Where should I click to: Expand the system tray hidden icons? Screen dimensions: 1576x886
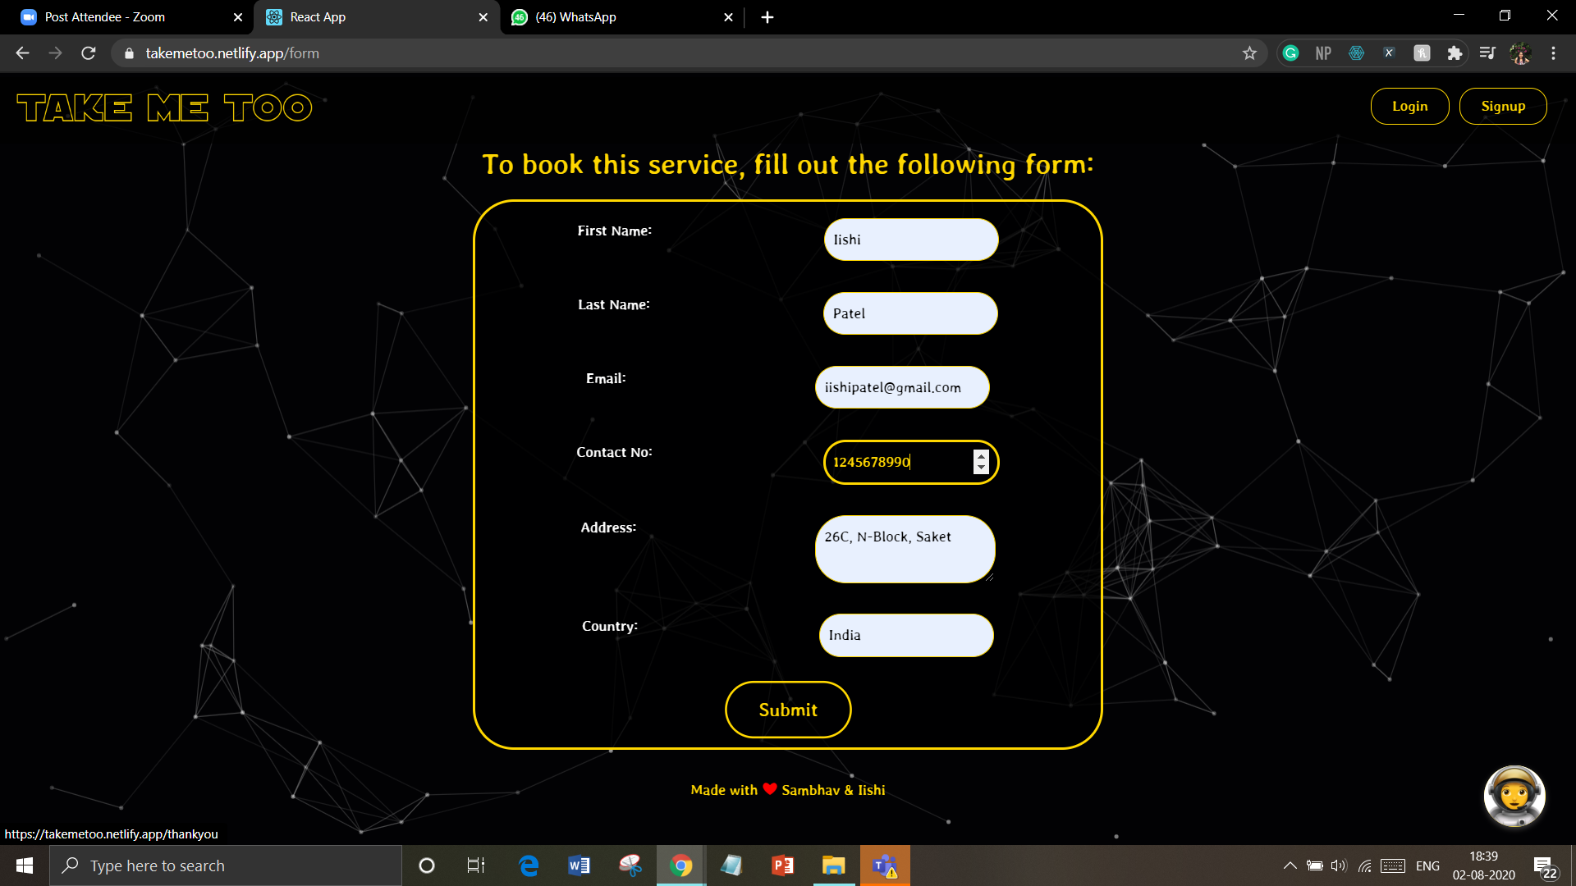1290,865
